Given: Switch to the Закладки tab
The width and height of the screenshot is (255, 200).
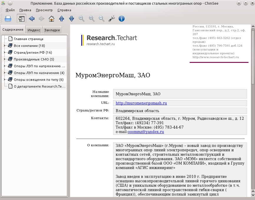Looking at the screenshot, I should 52,30.
